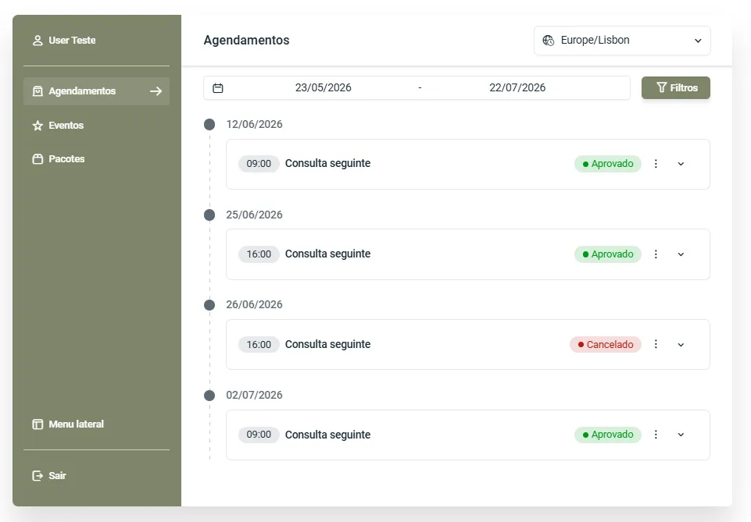The width and height of the screenshot is (751, 522).
Task: Open three-dot menu for 25/06/2026 appointment
Action: pos(656,254)
